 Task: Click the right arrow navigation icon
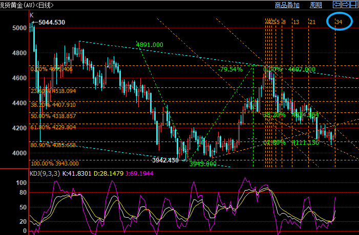[346, 5]
